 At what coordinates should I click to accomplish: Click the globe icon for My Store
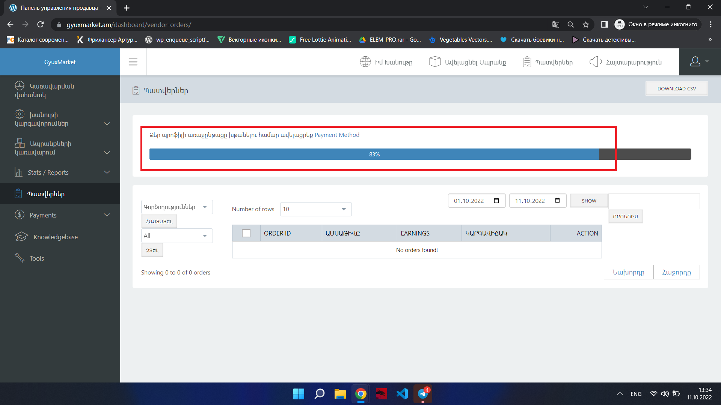365,62
